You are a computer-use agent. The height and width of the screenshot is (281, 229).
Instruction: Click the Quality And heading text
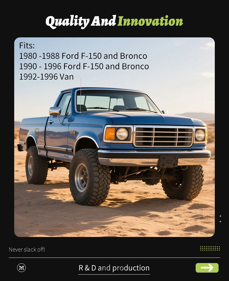point(81,21)
